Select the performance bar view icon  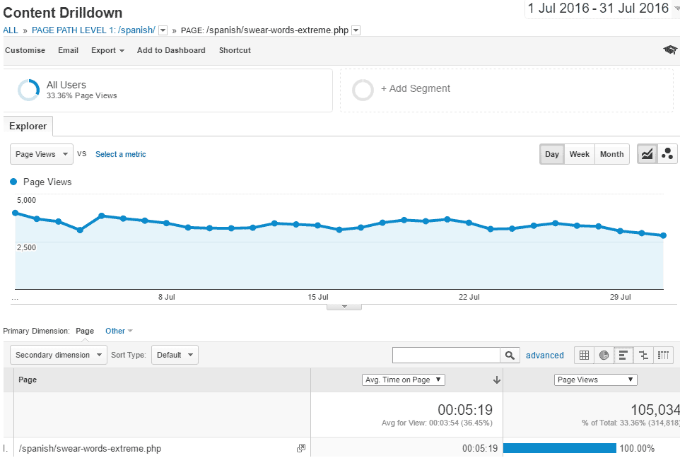(x=623, y=355)
